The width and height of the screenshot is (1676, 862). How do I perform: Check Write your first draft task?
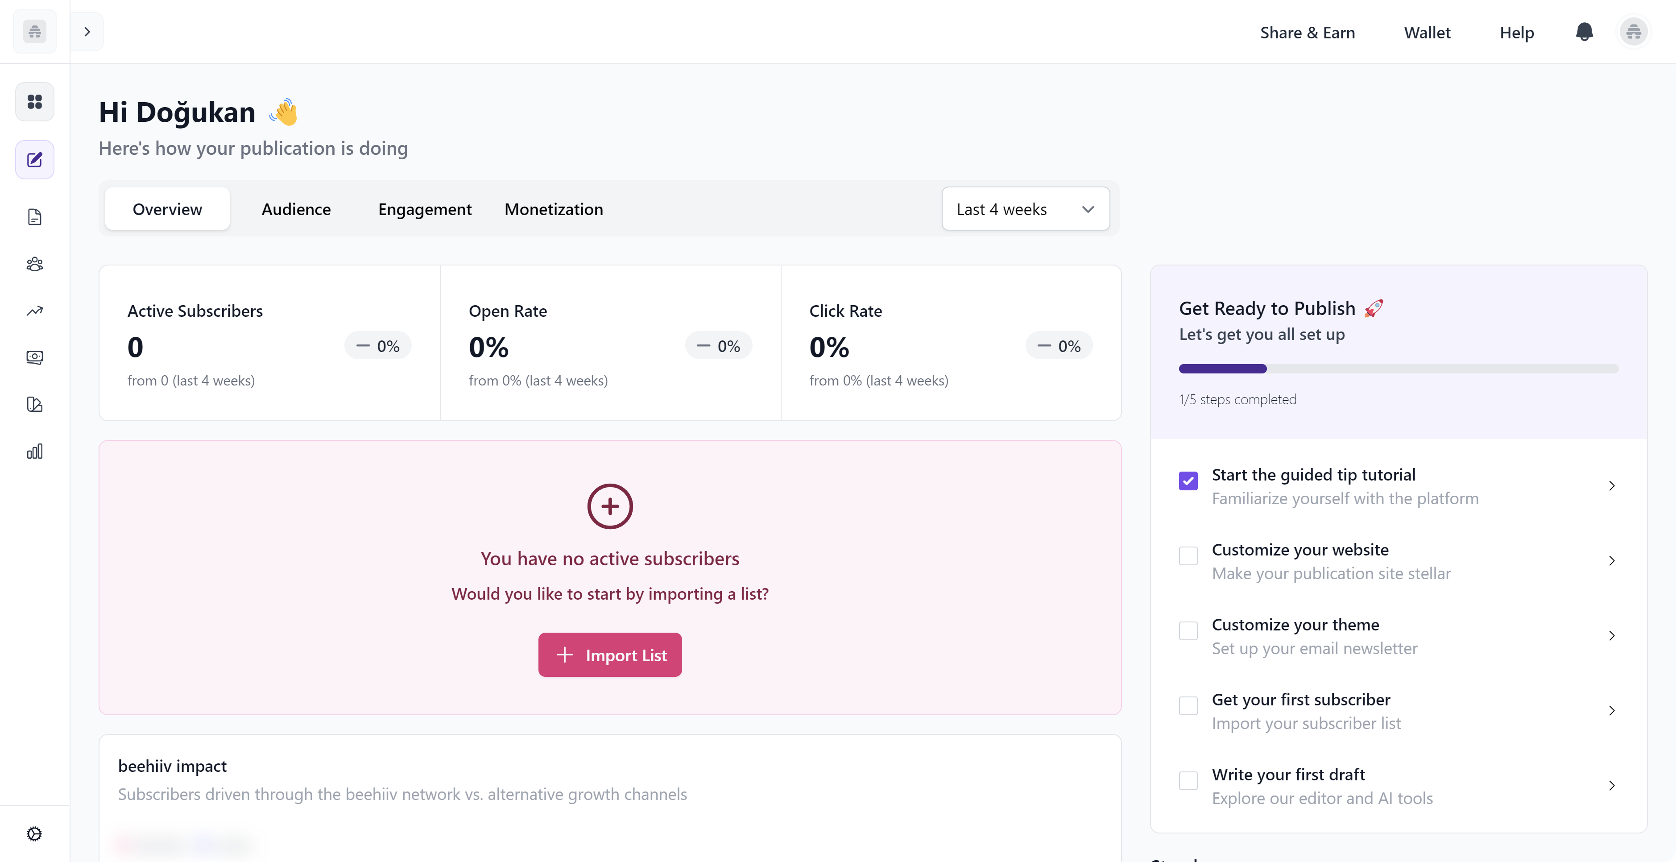(x=1188, y=781)
